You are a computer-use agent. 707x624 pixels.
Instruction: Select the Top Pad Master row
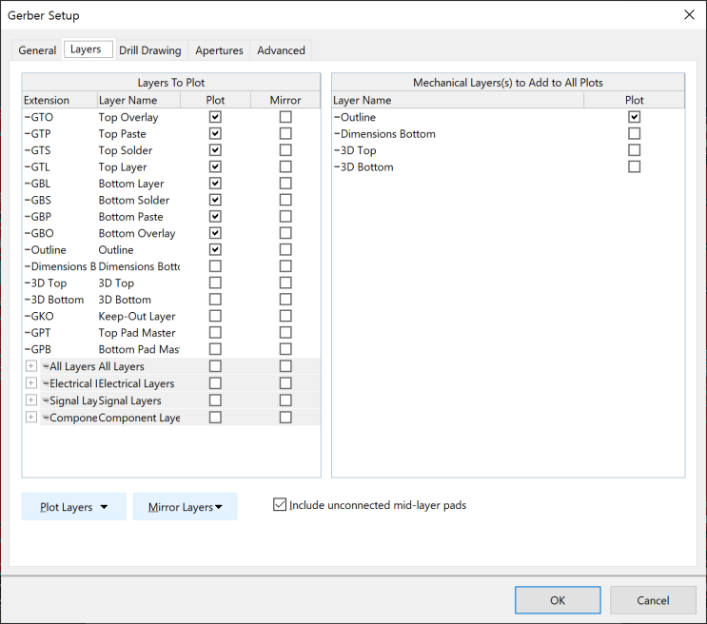136,333
